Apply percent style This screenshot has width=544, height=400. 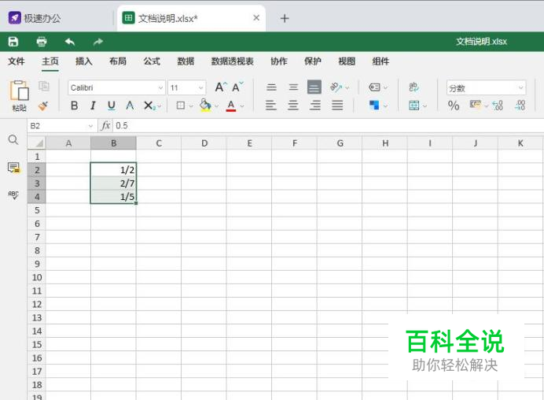point(454,106)
